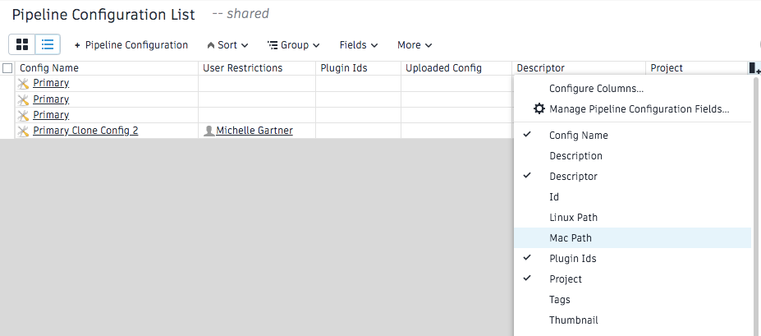This screenshot has width=761, height=336.
Task: Click the wrench icon on Primary Clone Config 2
Action: point(23,131)
